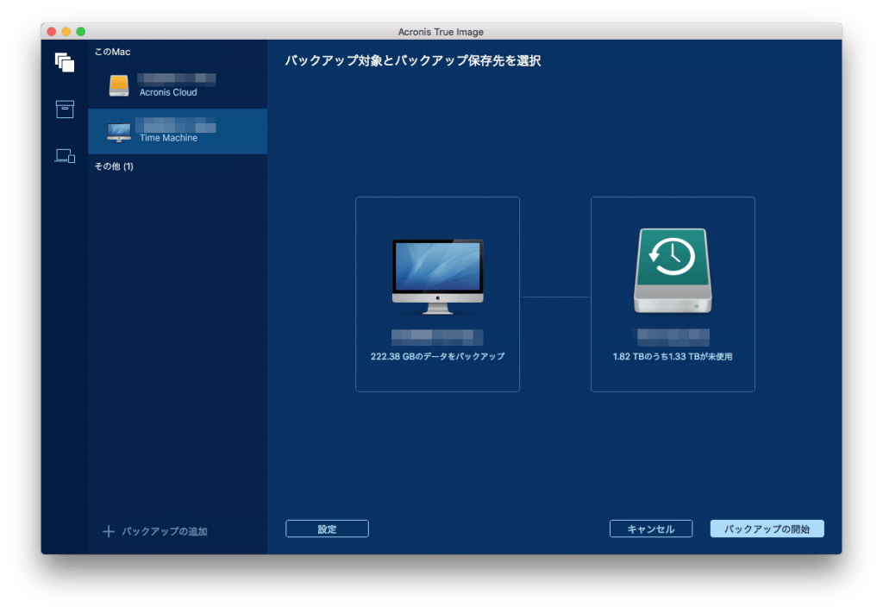Maximize the window with green button
This screenshot has height=613, width=883.
click(x=80, y=32)
